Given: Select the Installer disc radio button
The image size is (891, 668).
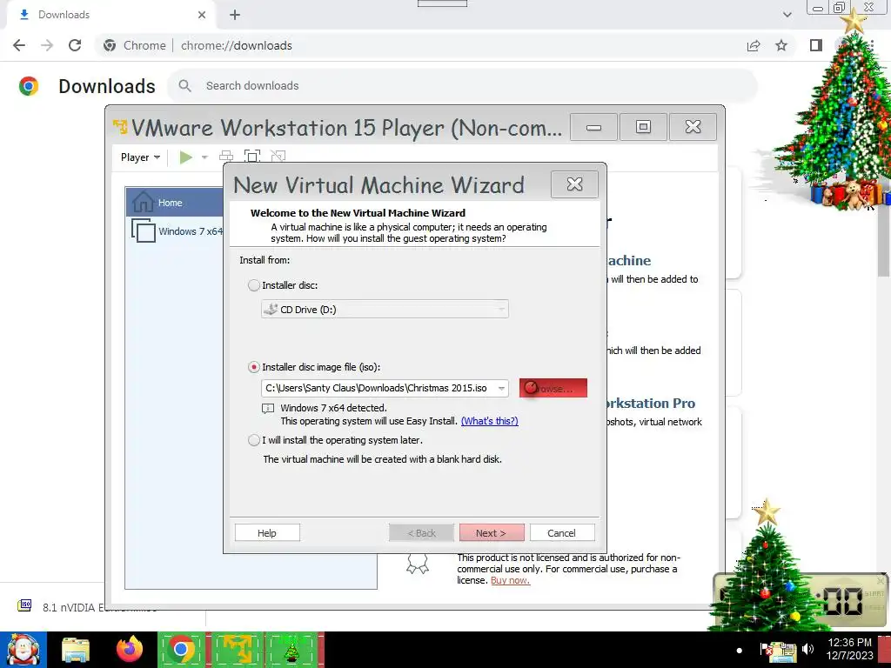Looking at the screenshot, I should [x=254, y=285].
